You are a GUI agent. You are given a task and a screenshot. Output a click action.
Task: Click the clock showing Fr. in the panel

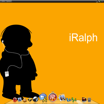tap(103, 1)
